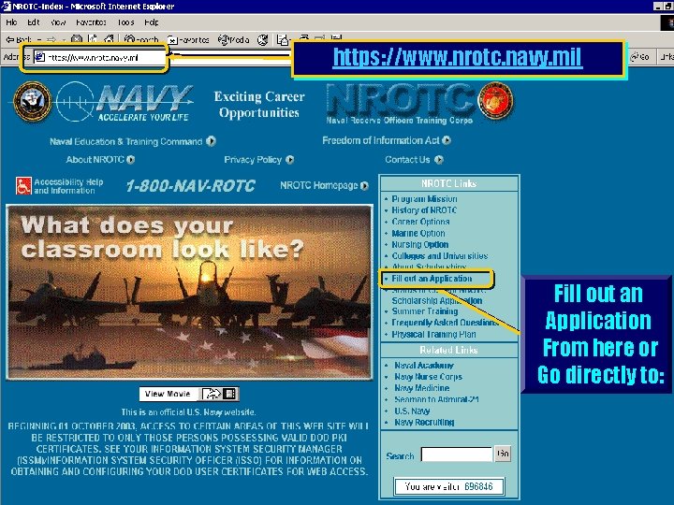
Task: Click the Navy Accelerate Your Life logo
Action: (125, 102)
